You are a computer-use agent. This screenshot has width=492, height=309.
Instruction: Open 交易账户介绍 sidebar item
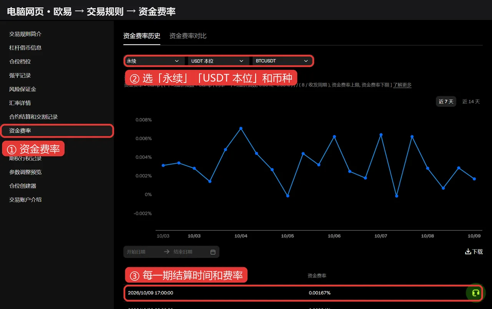point(25,200)
